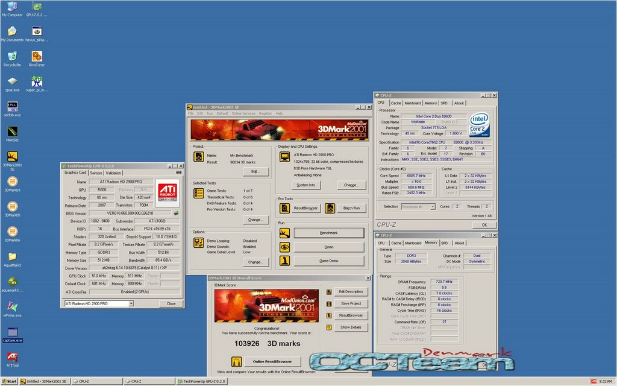Select TechPowerUp GPU-Z taskbar item

tap(201, 381)
